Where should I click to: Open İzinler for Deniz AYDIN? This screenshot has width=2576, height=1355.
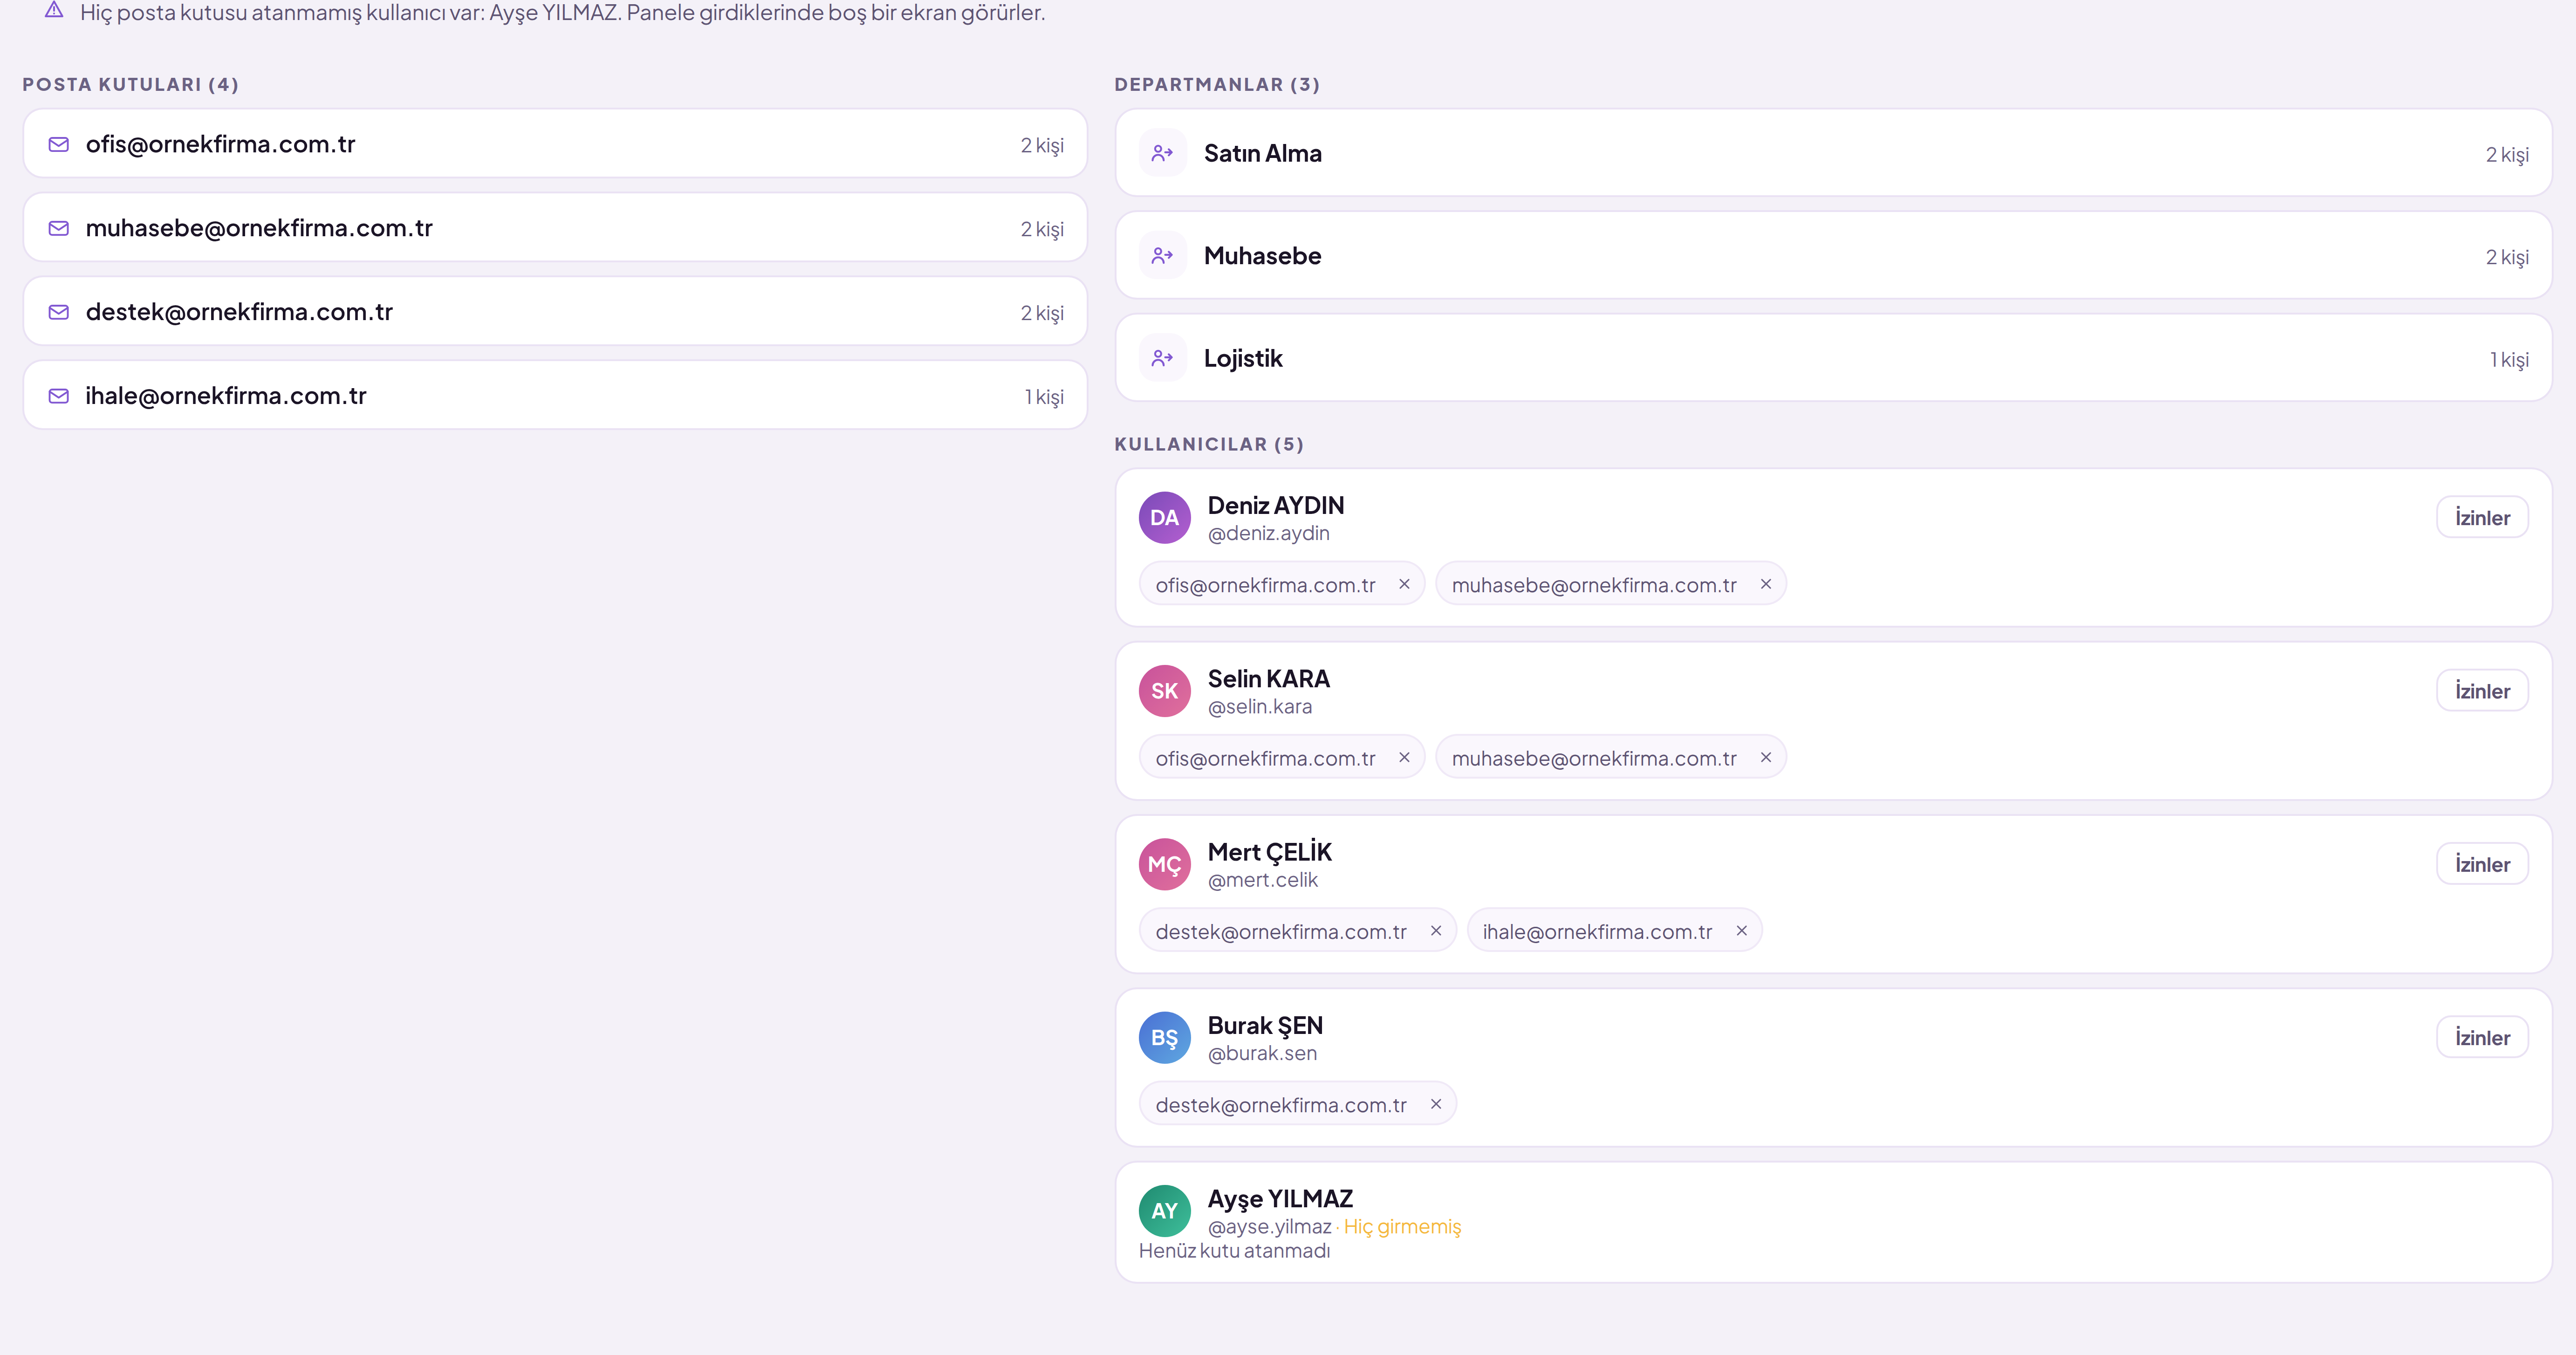click(x=2482, y=517)
